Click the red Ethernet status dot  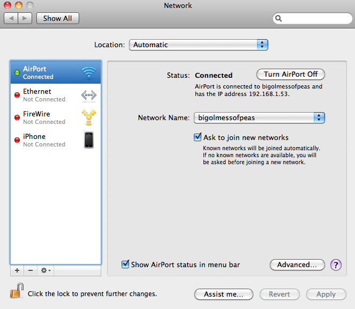17,95
